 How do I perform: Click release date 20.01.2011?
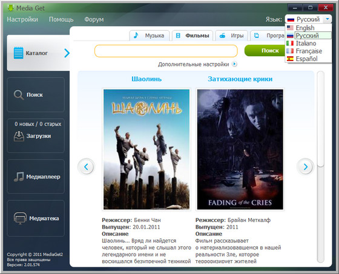146,227
